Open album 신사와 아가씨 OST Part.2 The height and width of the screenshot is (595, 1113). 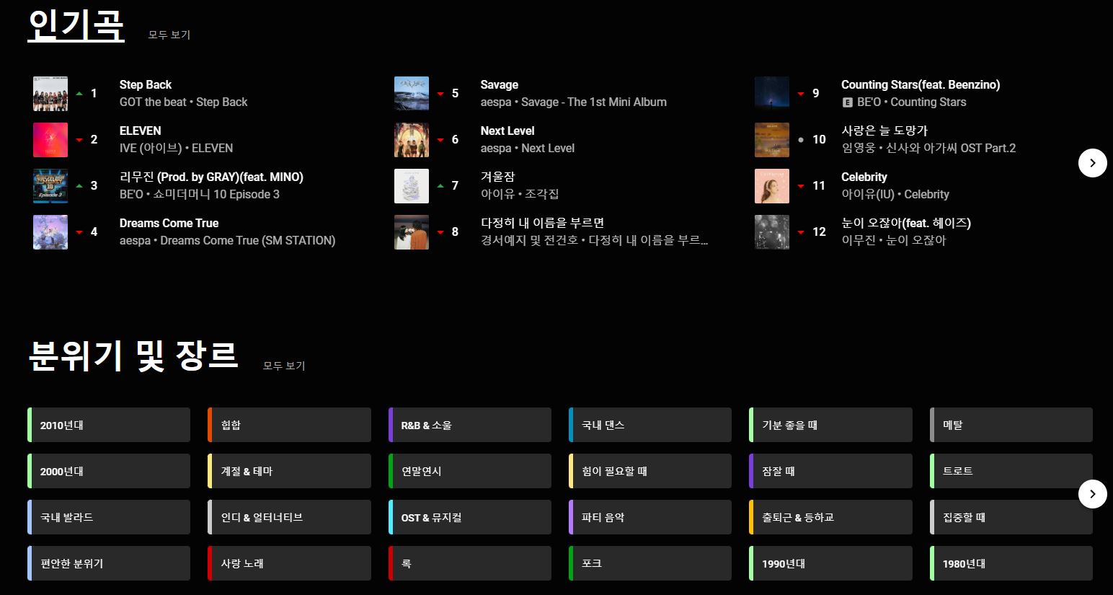coord(951,149)
